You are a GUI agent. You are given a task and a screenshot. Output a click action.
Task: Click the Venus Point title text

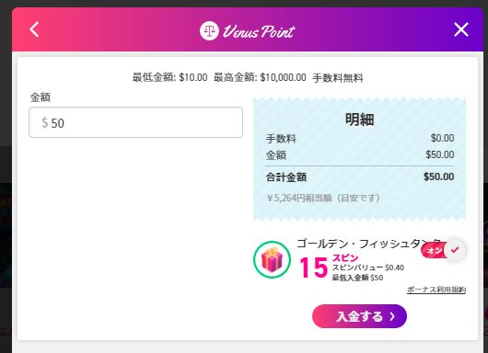[x=259, y=31]
